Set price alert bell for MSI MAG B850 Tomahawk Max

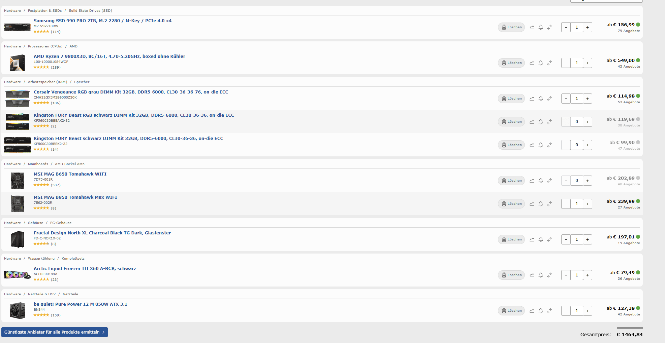click(541, 204)
